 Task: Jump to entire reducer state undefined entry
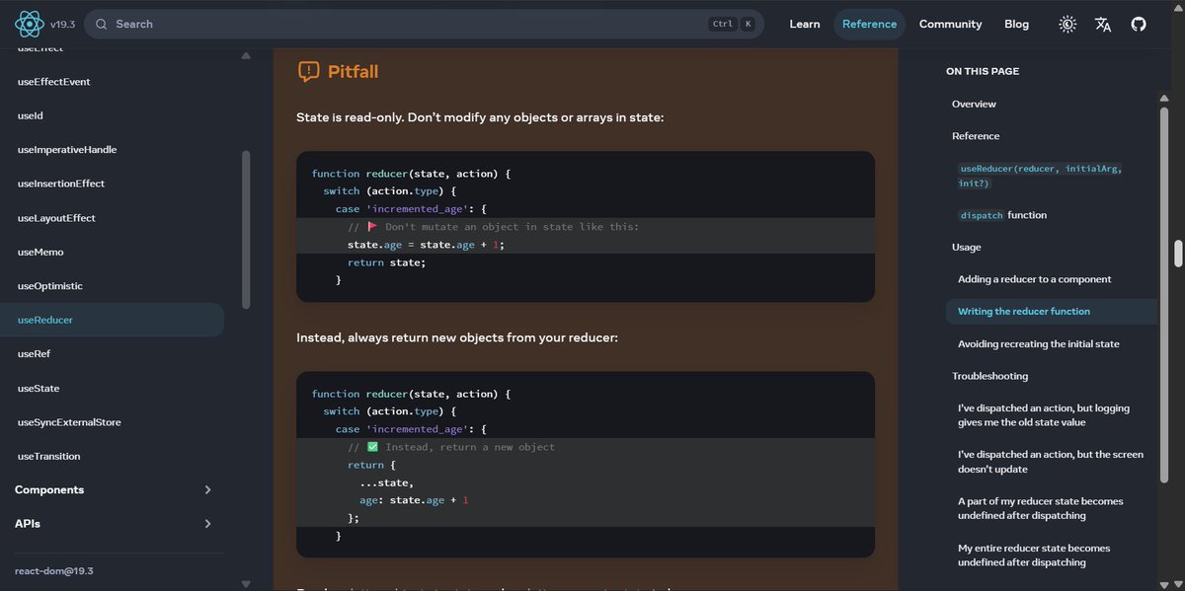(x=1034, y=554)
